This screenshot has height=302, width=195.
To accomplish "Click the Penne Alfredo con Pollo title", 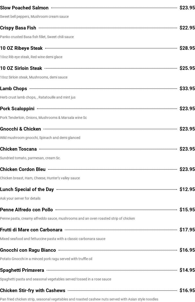I will (26, 210).
